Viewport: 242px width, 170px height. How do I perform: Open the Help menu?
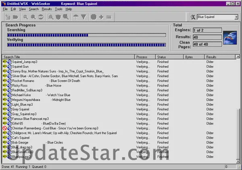coord(69,9)
